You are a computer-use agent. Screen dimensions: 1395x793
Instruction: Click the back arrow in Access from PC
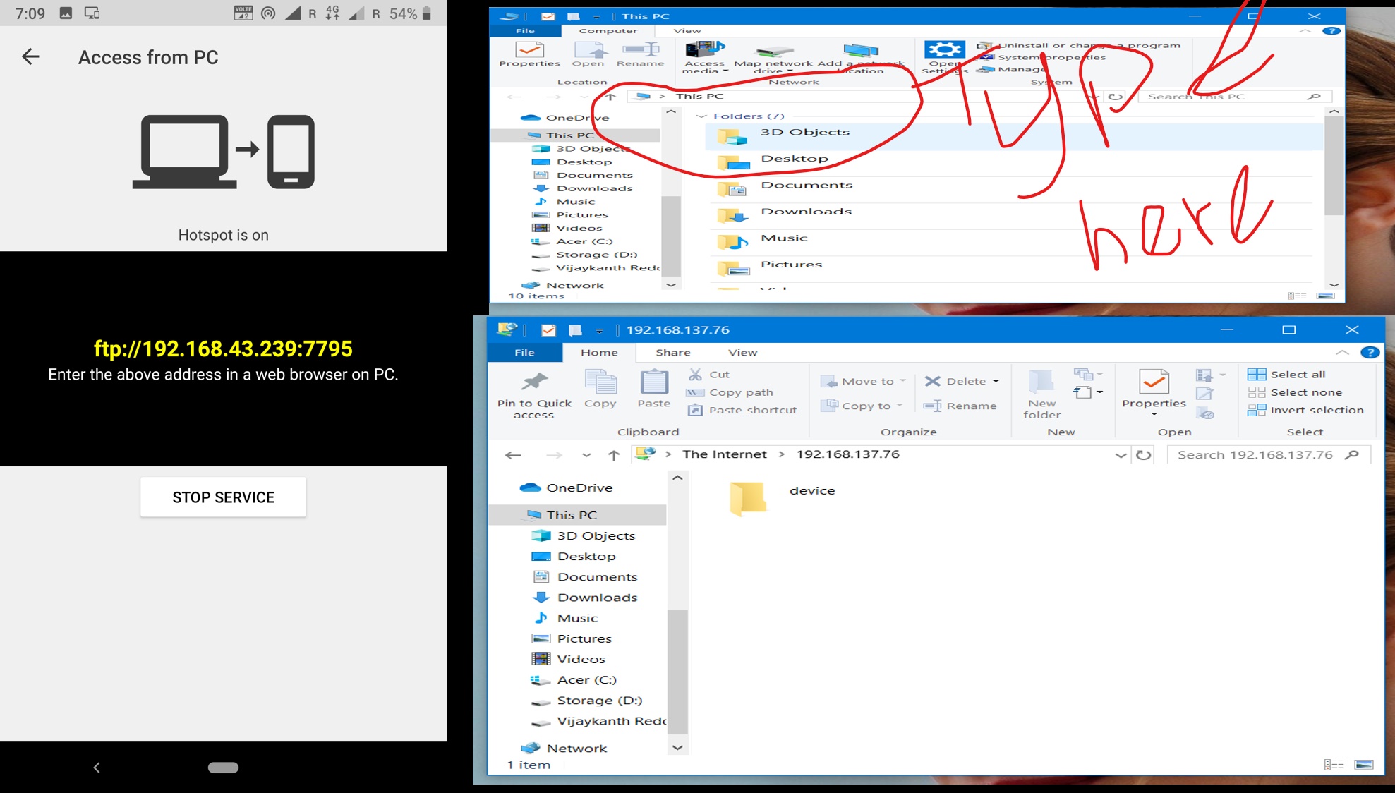pyautogui.click(x=30, y=57)
